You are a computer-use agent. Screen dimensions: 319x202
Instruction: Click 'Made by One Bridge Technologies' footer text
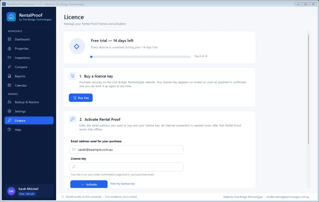(243, 197)
